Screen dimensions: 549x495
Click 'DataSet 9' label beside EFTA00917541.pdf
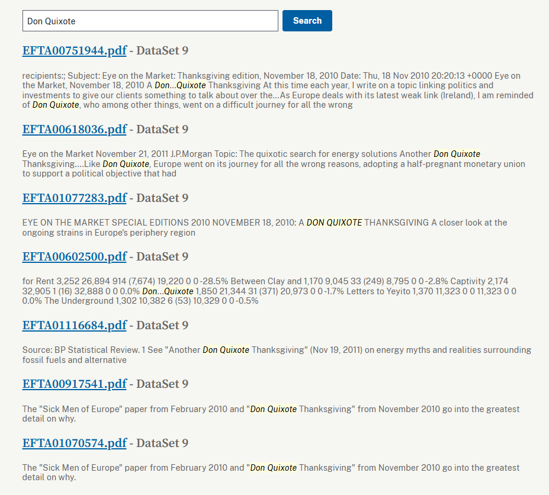click(x=162, y=384)
